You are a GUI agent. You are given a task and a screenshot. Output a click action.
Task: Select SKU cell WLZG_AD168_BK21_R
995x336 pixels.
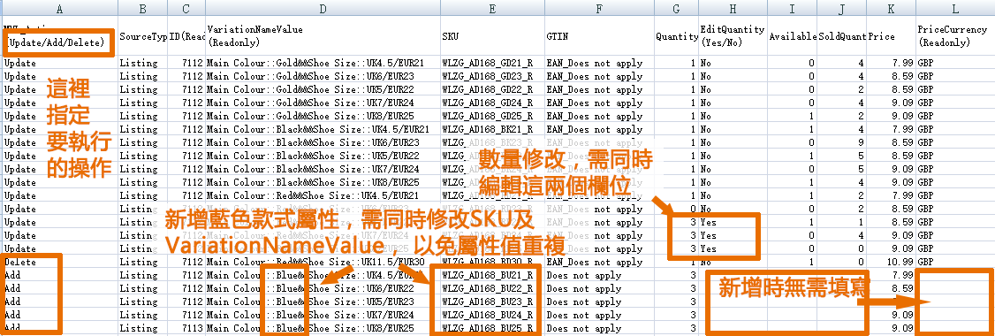pyautogui.click(x=492, y=130)
